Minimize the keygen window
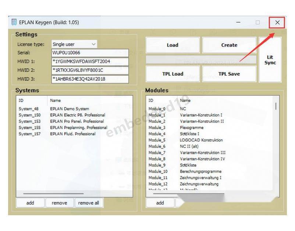 coord(238,22)
